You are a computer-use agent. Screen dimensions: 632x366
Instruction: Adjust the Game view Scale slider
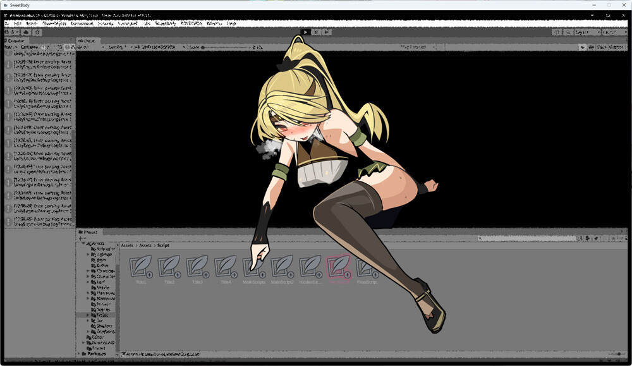pos(226,47)
